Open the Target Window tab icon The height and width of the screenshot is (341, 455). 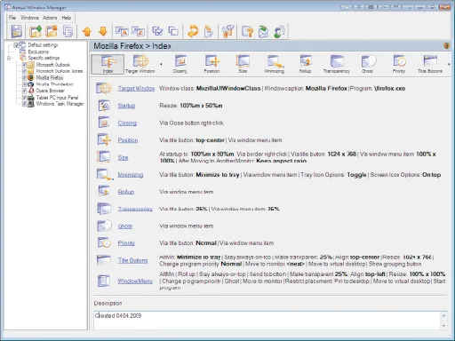click(x=140, y=64)
